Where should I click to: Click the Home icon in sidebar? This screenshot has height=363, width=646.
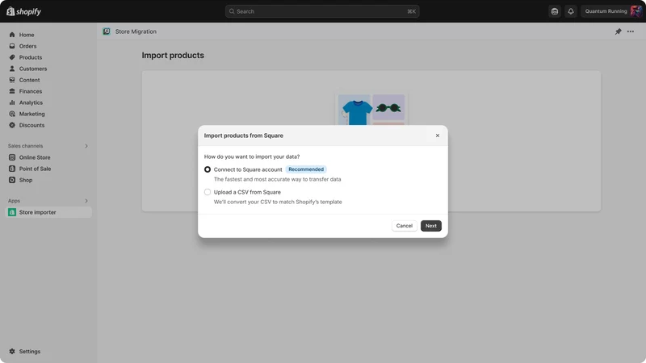pyautogui.click(x=12, y=35)
